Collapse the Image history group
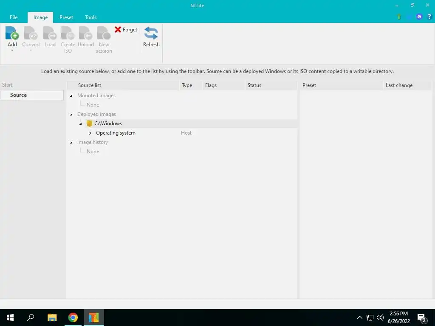This screenshot has height=326, width=435. click(71, 142)
